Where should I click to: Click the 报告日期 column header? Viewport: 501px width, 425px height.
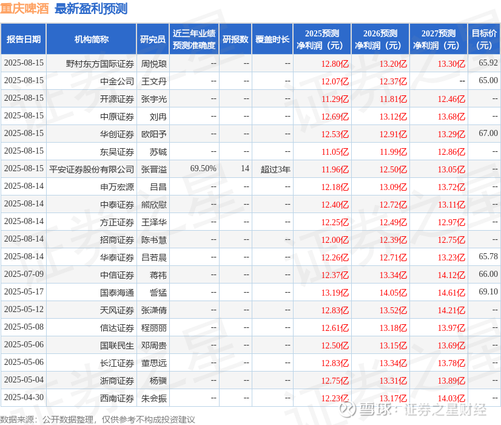24,39
